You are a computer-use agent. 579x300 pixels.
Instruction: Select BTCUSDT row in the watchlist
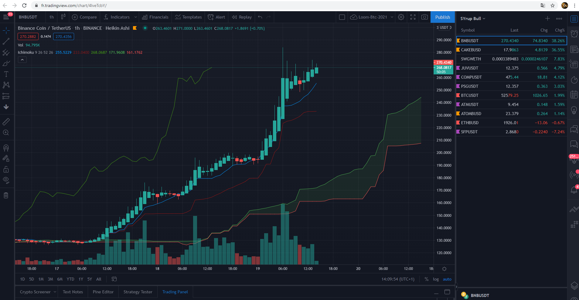[x=512, y=95]
